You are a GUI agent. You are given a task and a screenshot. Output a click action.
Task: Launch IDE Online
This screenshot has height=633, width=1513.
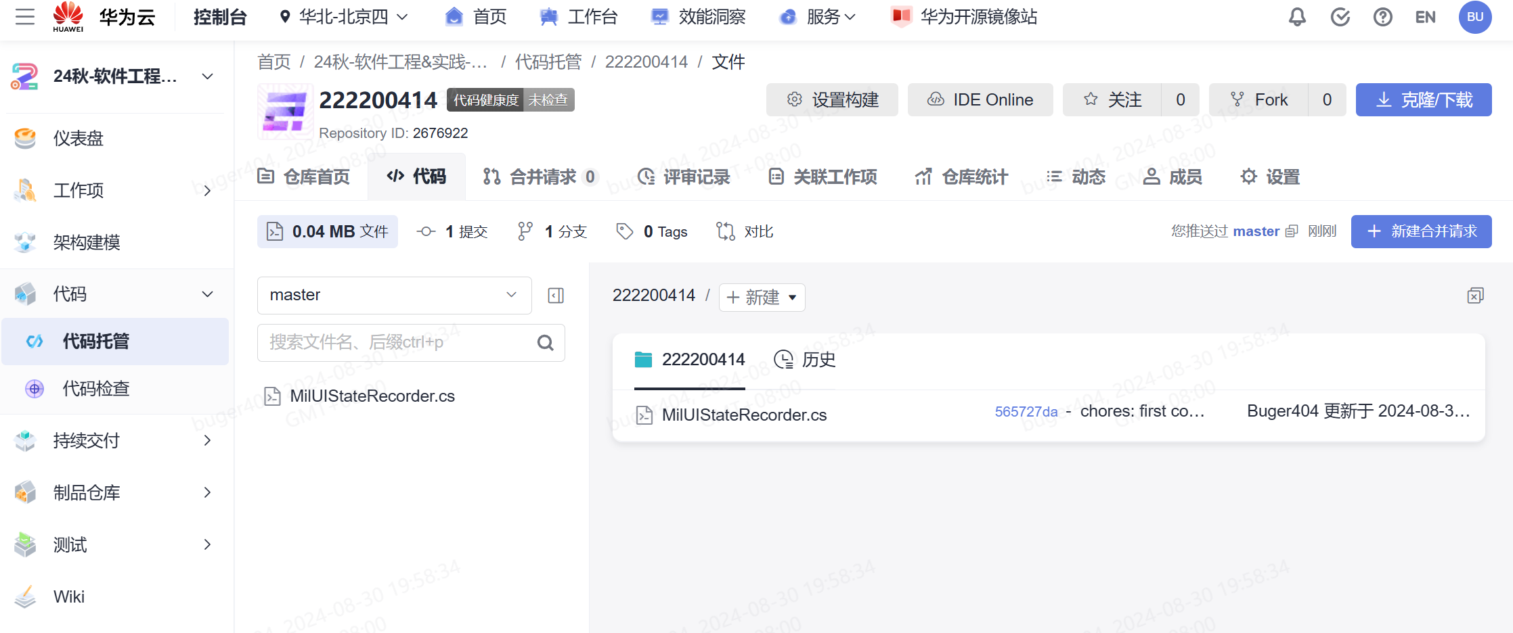point(980,100)
